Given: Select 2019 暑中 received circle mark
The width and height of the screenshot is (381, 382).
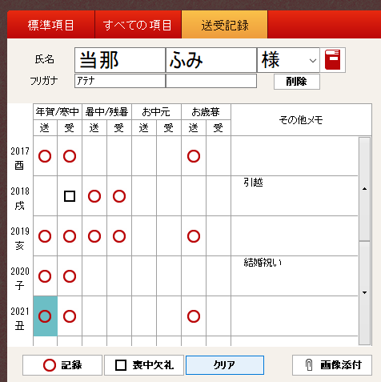Looking at the screenshot, I should click(x=119, y=236).
